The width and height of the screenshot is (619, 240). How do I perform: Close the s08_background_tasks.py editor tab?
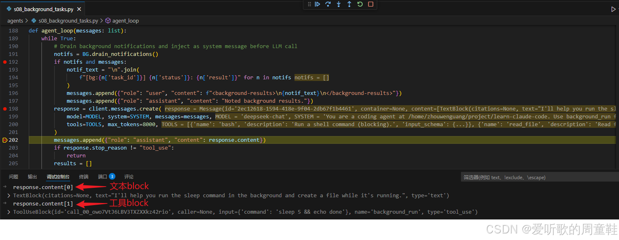78,9
